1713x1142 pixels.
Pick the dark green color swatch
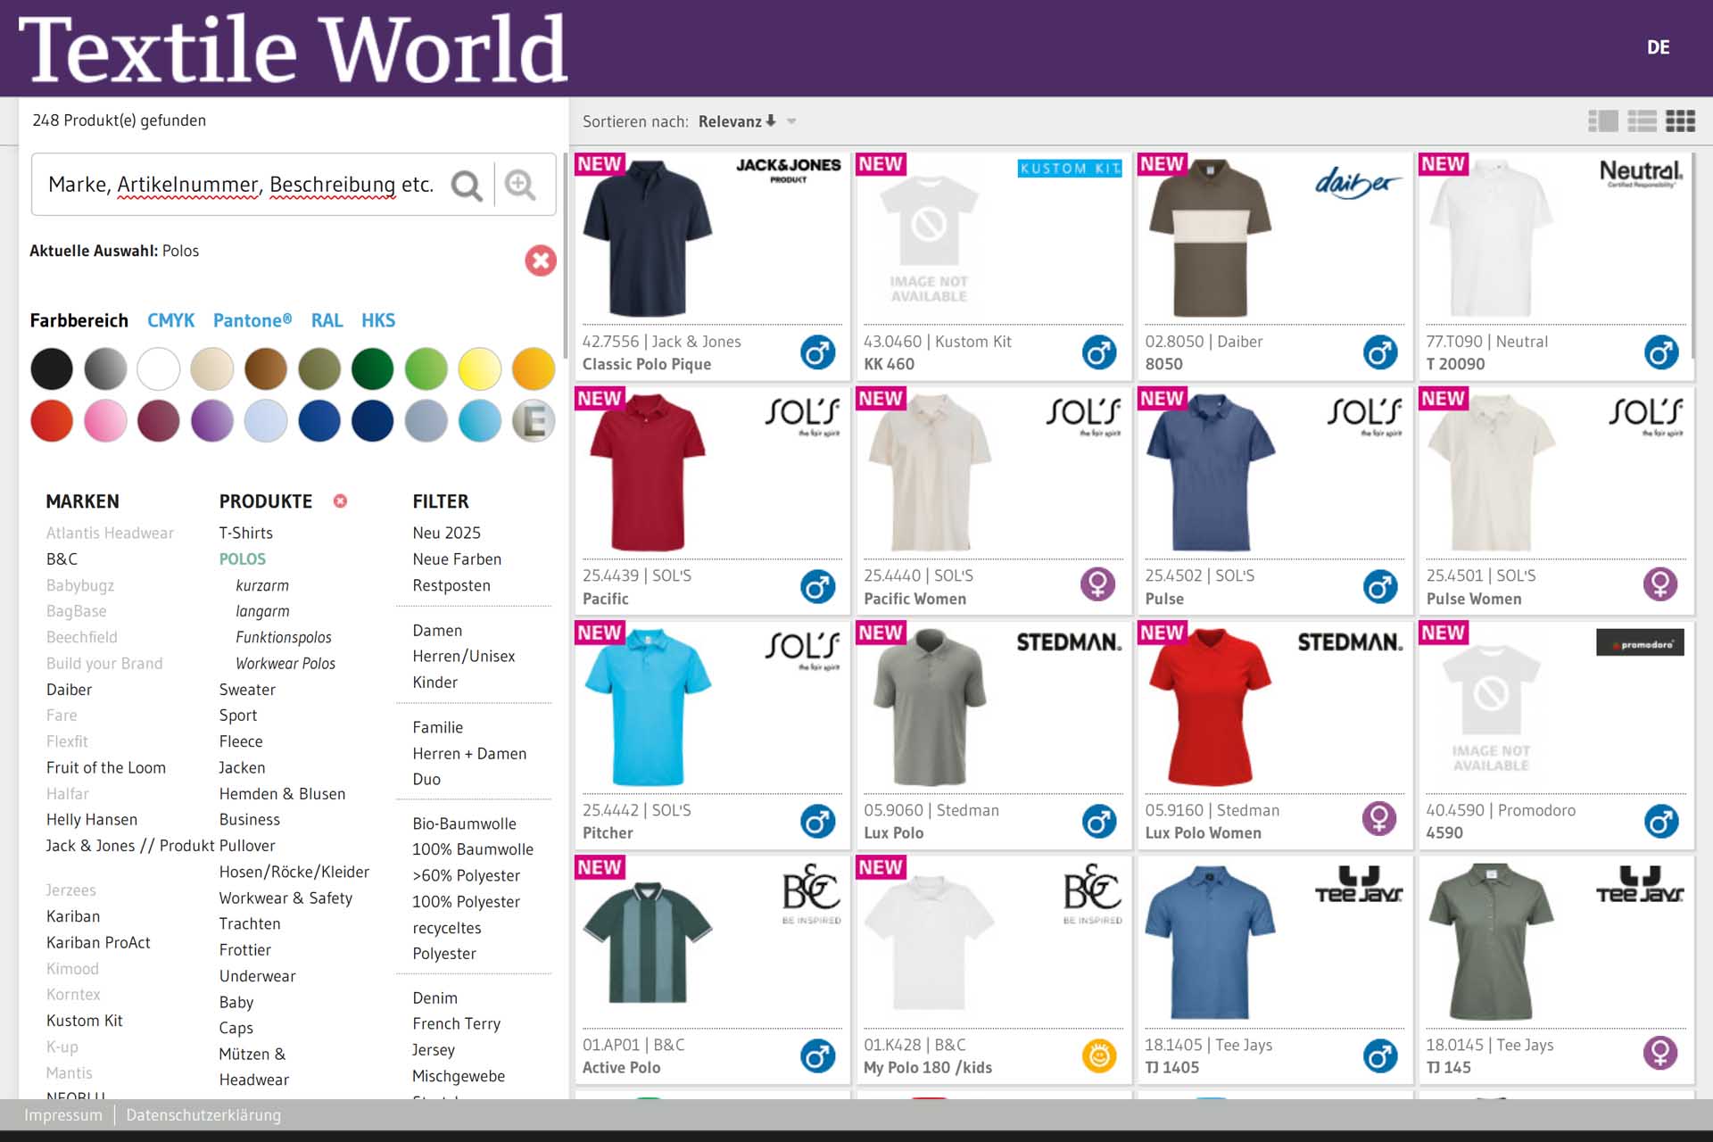(x=373, y=368)
